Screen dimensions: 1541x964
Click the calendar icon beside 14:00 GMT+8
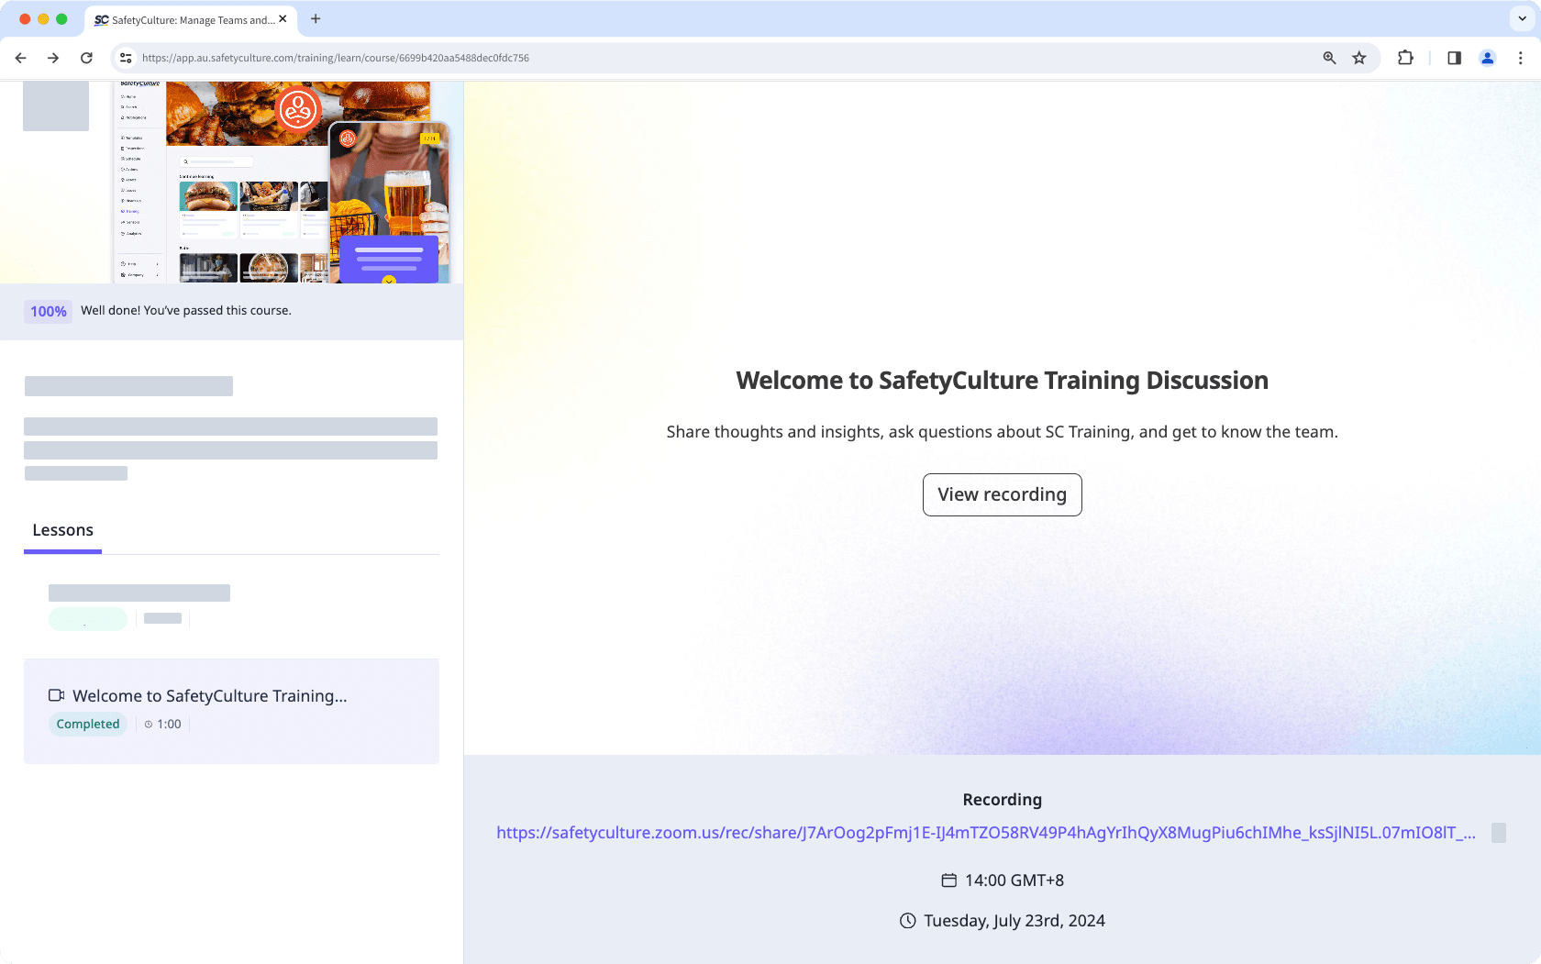point(948,880)
